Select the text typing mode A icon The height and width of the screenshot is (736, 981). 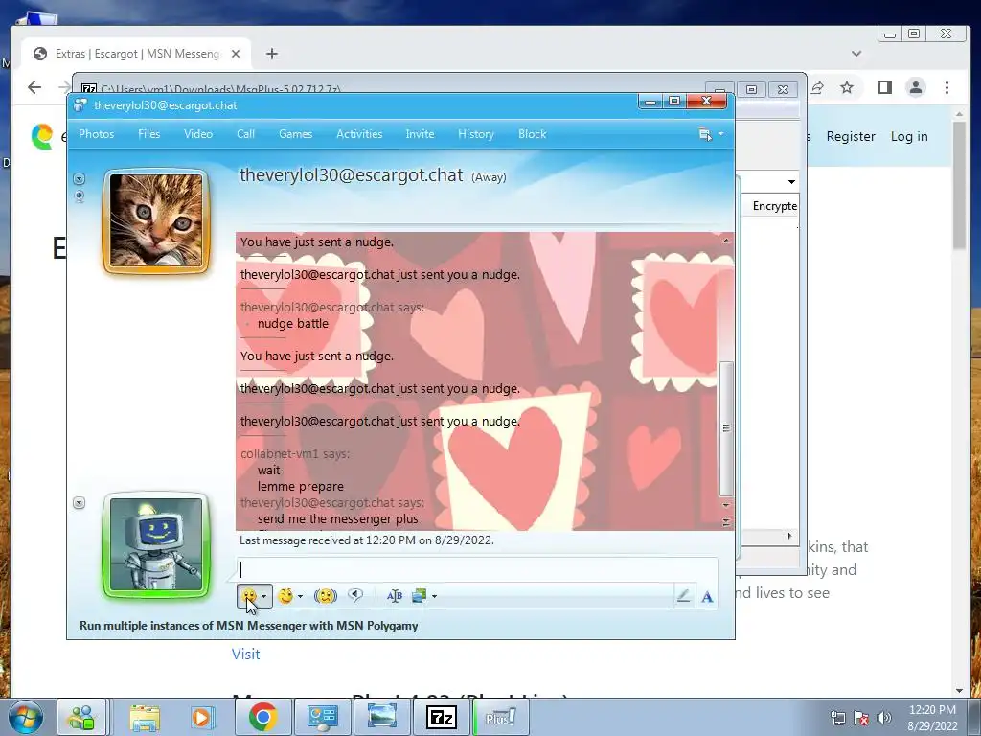(707, 597)
